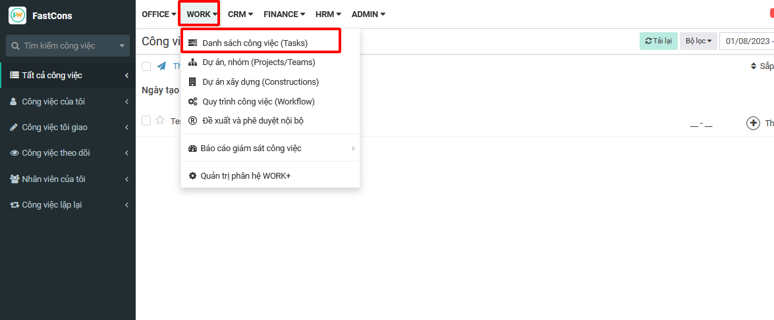This screenshot has width=774, height=320.
Task: Check the checkbox on the task row
Action: [x=146, y=120]
